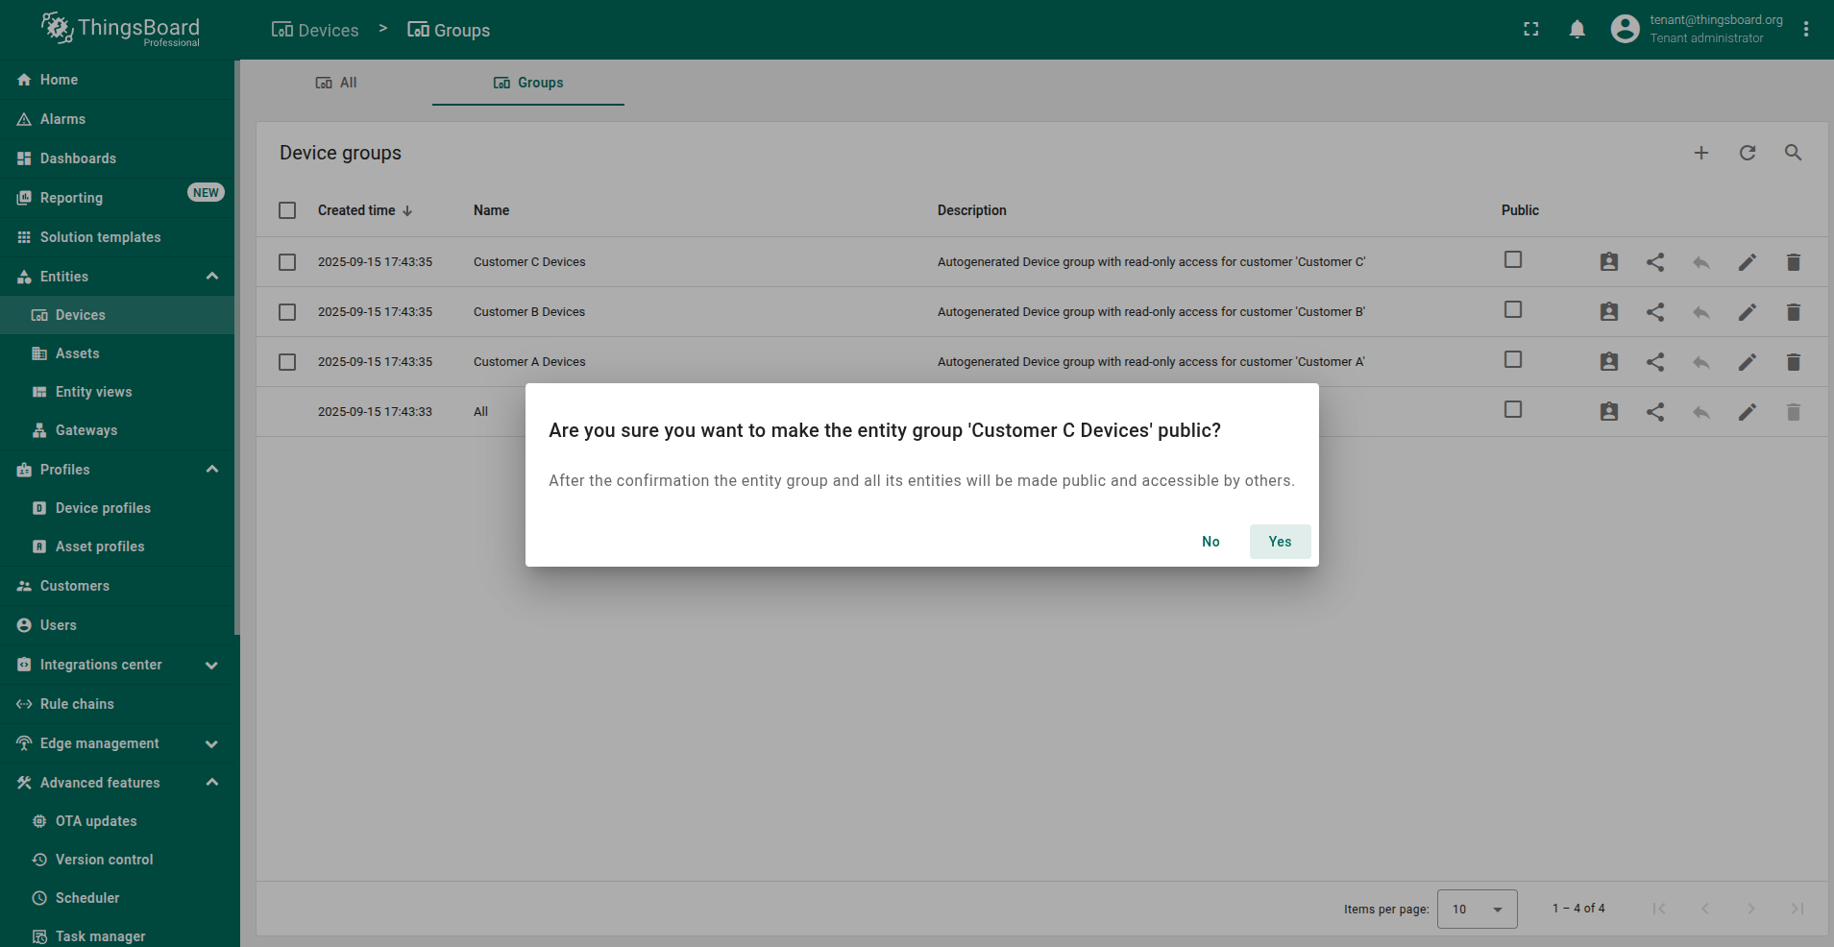This screenshot has width=1834, height=947.
Task: Cancel the dialog by clicking No
Action: pos(1210,542)
